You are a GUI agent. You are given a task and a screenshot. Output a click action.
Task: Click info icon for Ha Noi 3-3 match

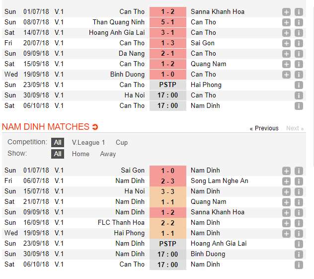click(x=299, y=191)
